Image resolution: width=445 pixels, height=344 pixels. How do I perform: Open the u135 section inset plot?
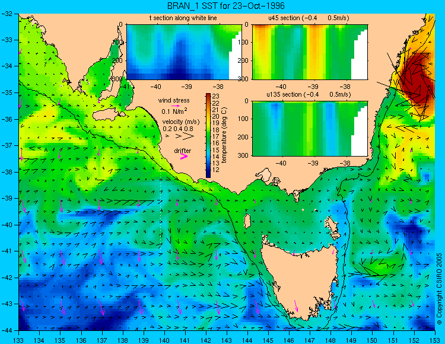[x=310, y=129]
